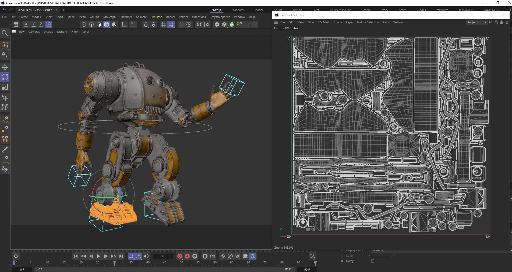The image size is (512, 272).
Task: Open the timeline graph icon at right
Action: pyautogui.click(x=313, y=256)
